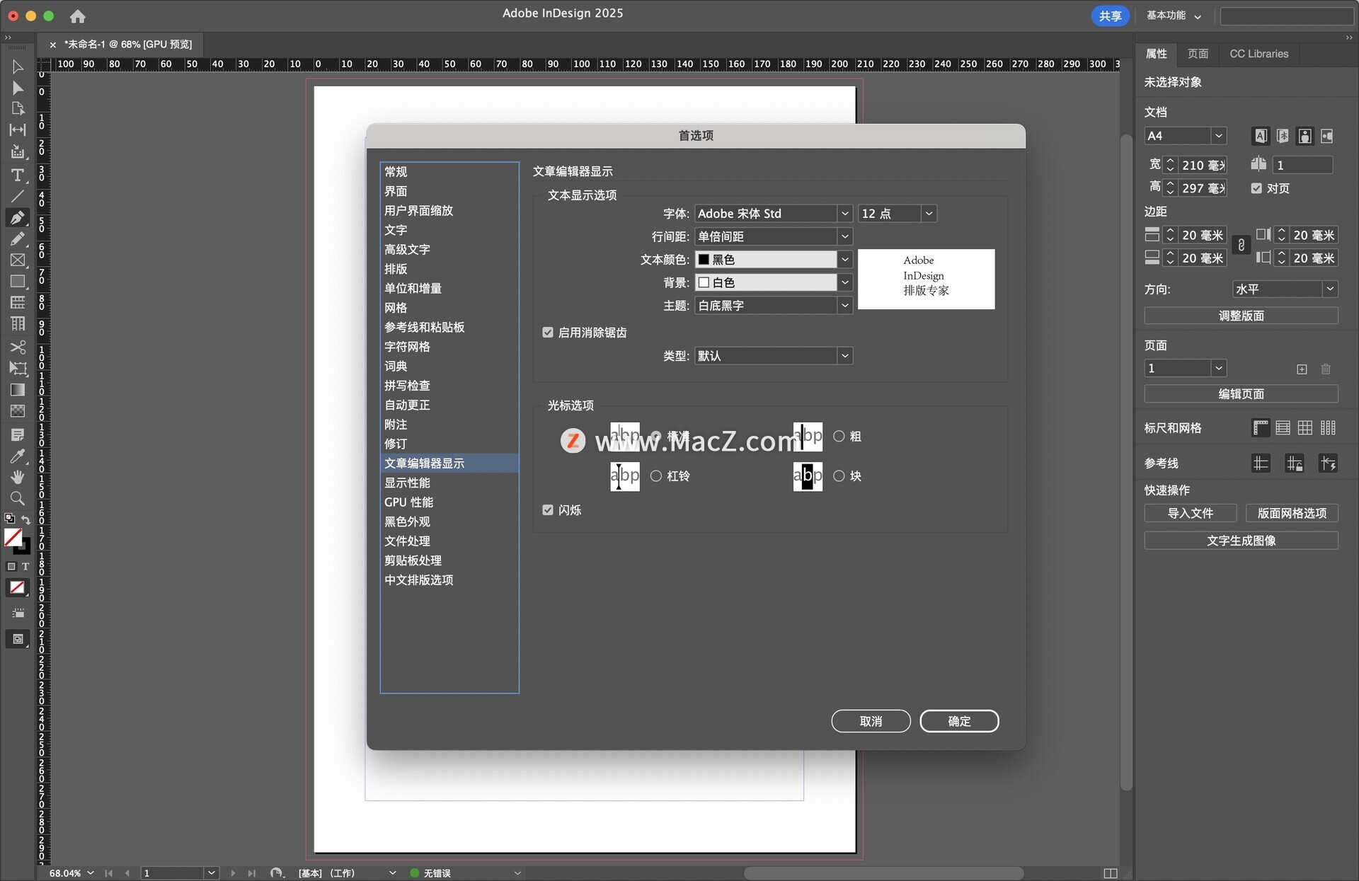Select 显示性能 in preferences list
The height and width of the screenshot is (881, 1359).
(x=407, y=483)
